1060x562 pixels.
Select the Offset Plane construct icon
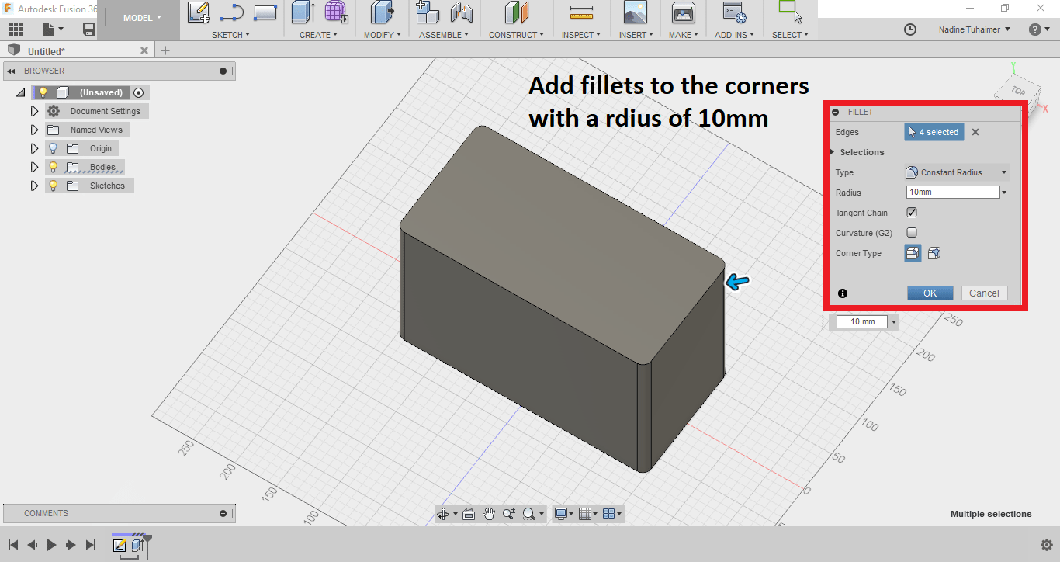click(516, 12)
